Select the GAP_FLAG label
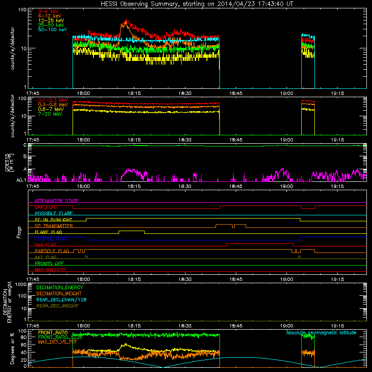The width and height of the screenshot is (372, 372). 46,207
